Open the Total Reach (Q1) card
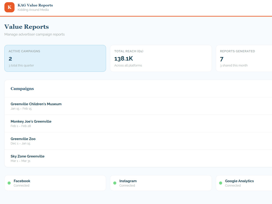This screenshot has height=204, width=272. (161, 58)
